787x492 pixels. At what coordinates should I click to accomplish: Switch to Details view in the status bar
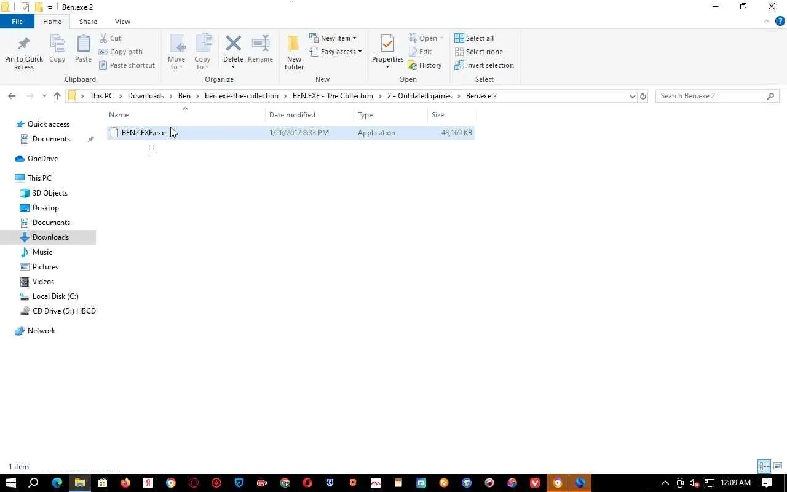pos(764,466)
